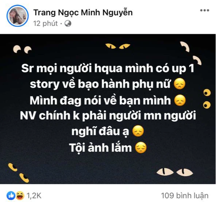Click the crescent eyes at top right corner
The width and height of the screenshot is (216, 202).
(191, 53)
